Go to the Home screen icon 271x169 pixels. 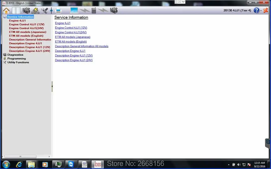click(x=7, y=11)
